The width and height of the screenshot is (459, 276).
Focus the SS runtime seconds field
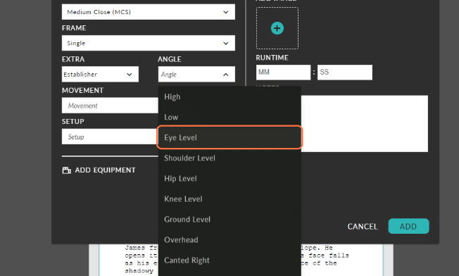click(x=345, y=73)
